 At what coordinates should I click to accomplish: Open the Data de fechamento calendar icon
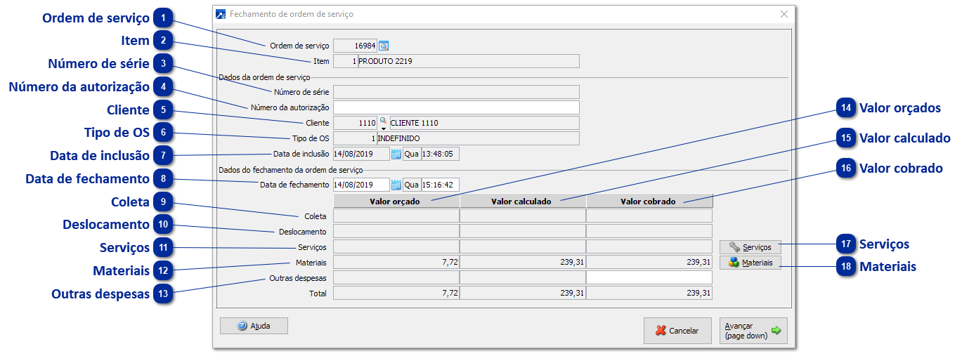396,185
